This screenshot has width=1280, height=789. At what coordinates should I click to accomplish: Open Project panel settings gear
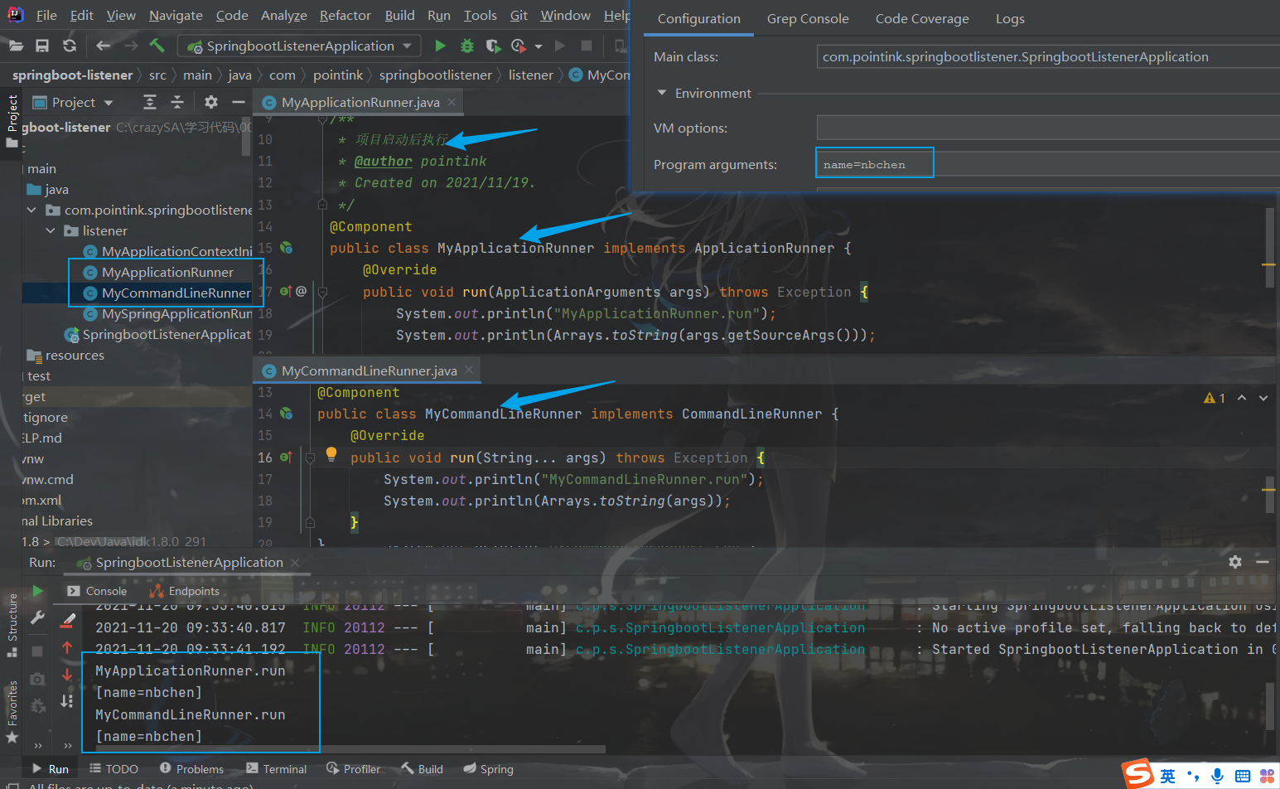pos(211,102)
